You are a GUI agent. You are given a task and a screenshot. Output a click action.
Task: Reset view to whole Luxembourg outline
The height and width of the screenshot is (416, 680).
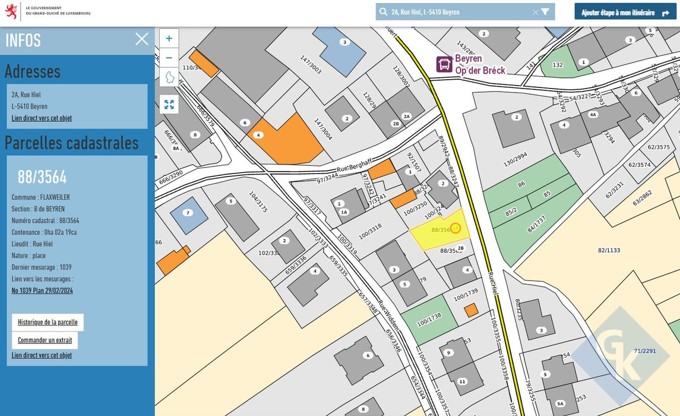tap(169, 77)
